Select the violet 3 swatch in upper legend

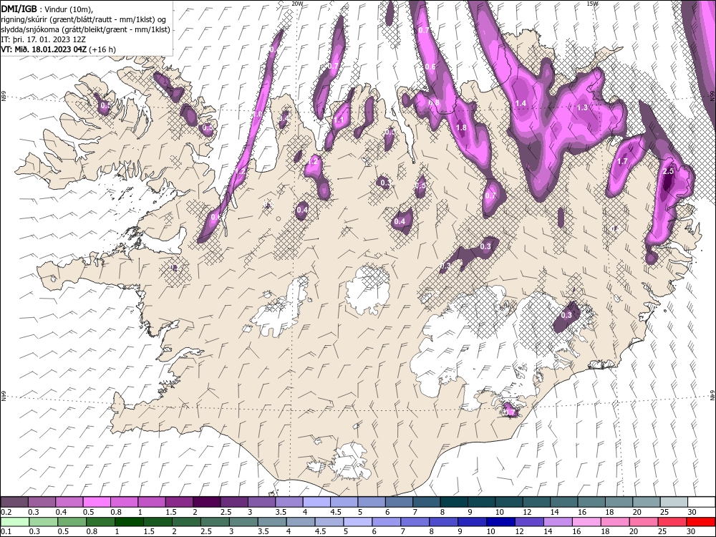[x=261, y=502]
